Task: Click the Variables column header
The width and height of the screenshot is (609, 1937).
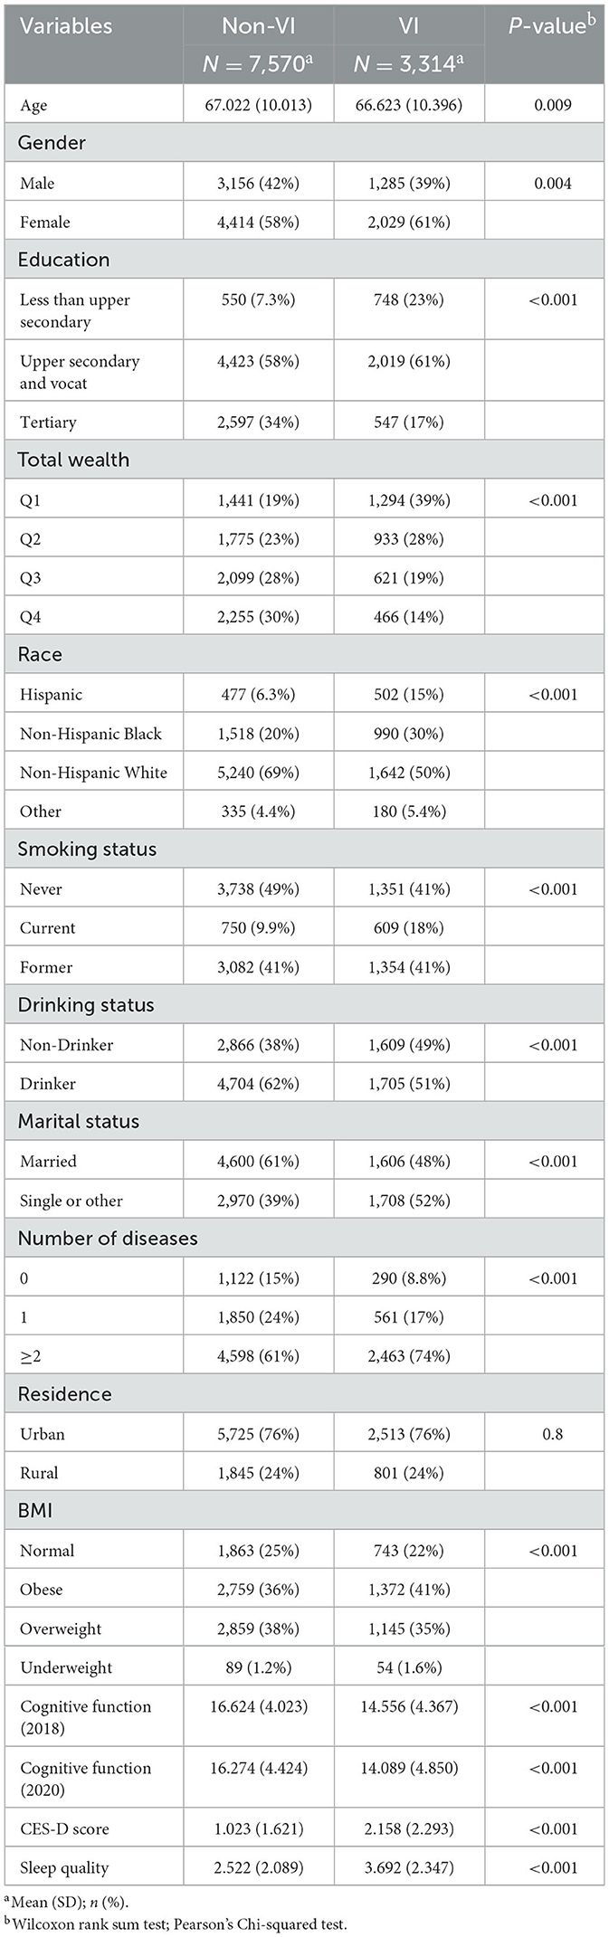Action: (66, 26)
